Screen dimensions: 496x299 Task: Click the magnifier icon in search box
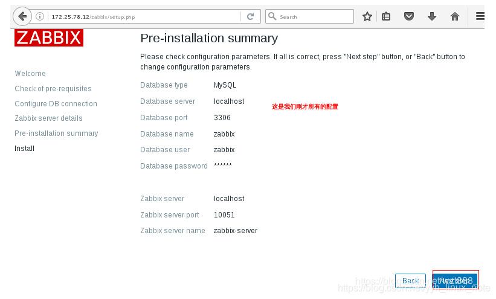coord(272,16)
